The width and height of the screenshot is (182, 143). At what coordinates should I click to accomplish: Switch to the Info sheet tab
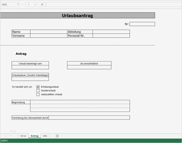[x=45, y=136]
